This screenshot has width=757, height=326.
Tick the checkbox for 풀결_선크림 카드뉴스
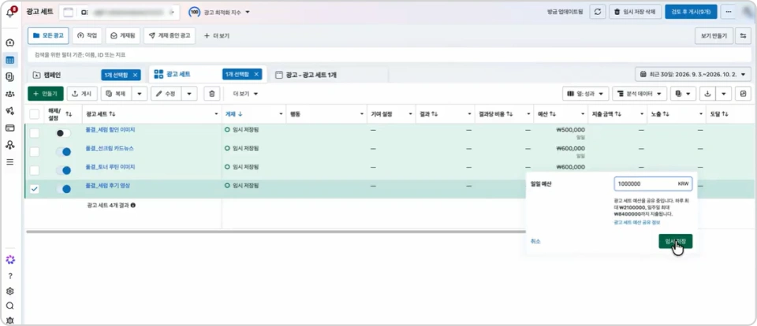point(34,151)
